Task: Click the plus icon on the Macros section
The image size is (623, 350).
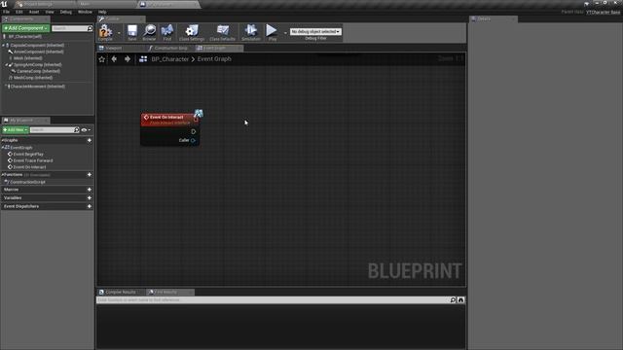Action: coord(90,190)
